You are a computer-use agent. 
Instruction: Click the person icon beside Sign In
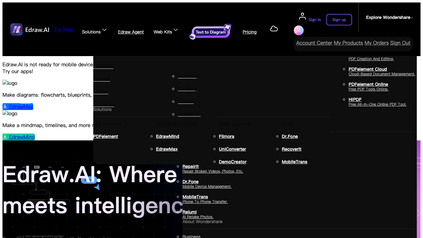[x=302, y=16]
